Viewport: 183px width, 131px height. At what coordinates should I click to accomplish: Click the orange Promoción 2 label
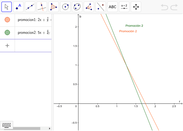click(128, 31)
